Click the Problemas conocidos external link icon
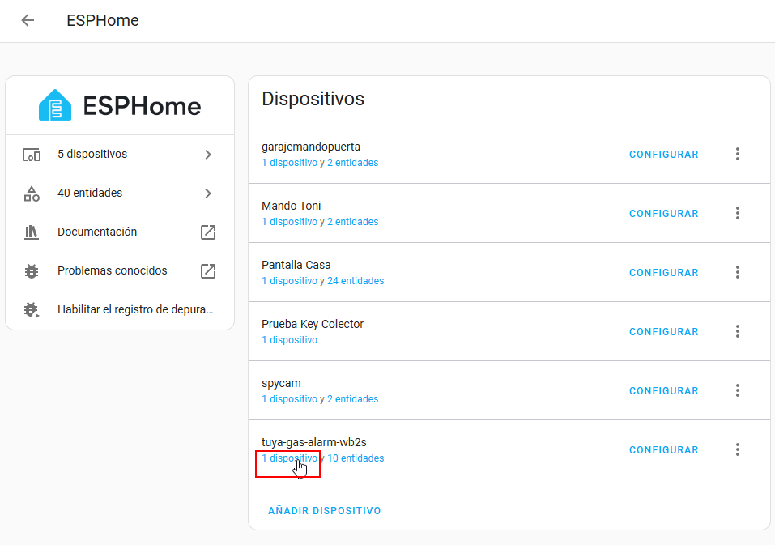Viewport: 775px width, 545px height. tap(208, 271)
